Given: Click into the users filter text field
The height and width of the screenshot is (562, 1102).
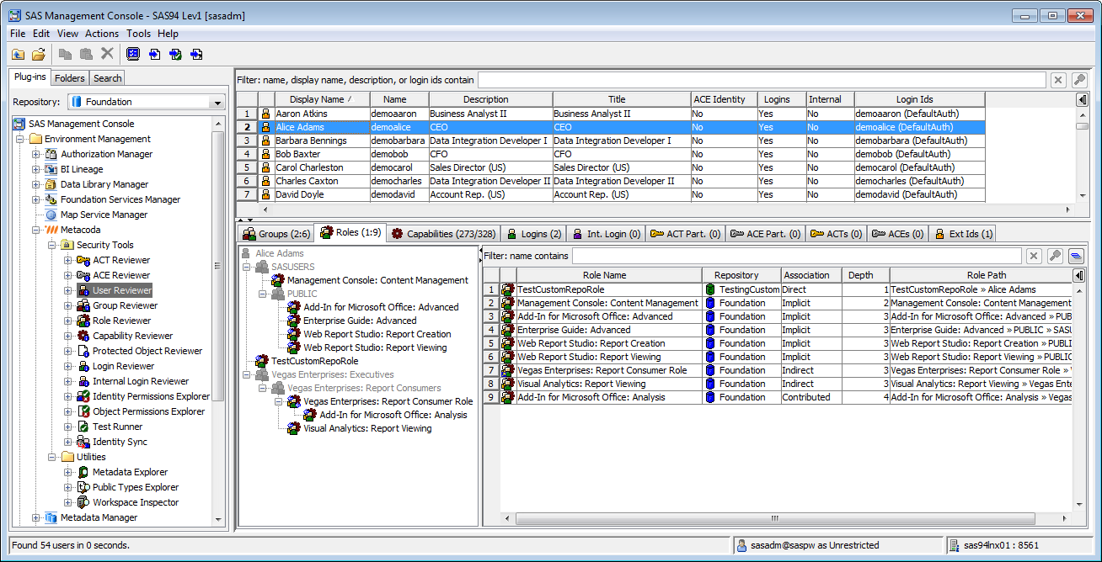Looking at the screenshot, I should coord(762,80).
